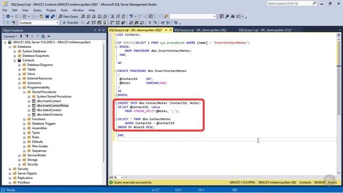Click the Query Options icon right of Parse
This screenshot has height=193, width=343.
coord(99,23)
